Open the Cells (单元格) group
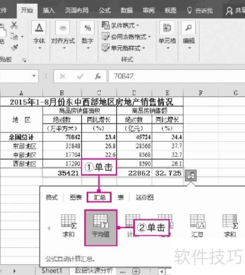The height and width of the screenshot is (275, 245). [167, 35]
